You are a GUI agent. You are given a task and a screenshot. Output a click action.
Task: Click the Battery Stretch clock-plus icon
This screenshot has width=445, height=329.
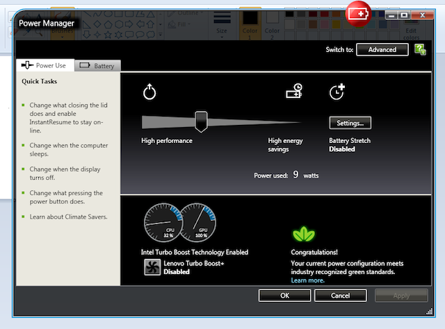337,92
